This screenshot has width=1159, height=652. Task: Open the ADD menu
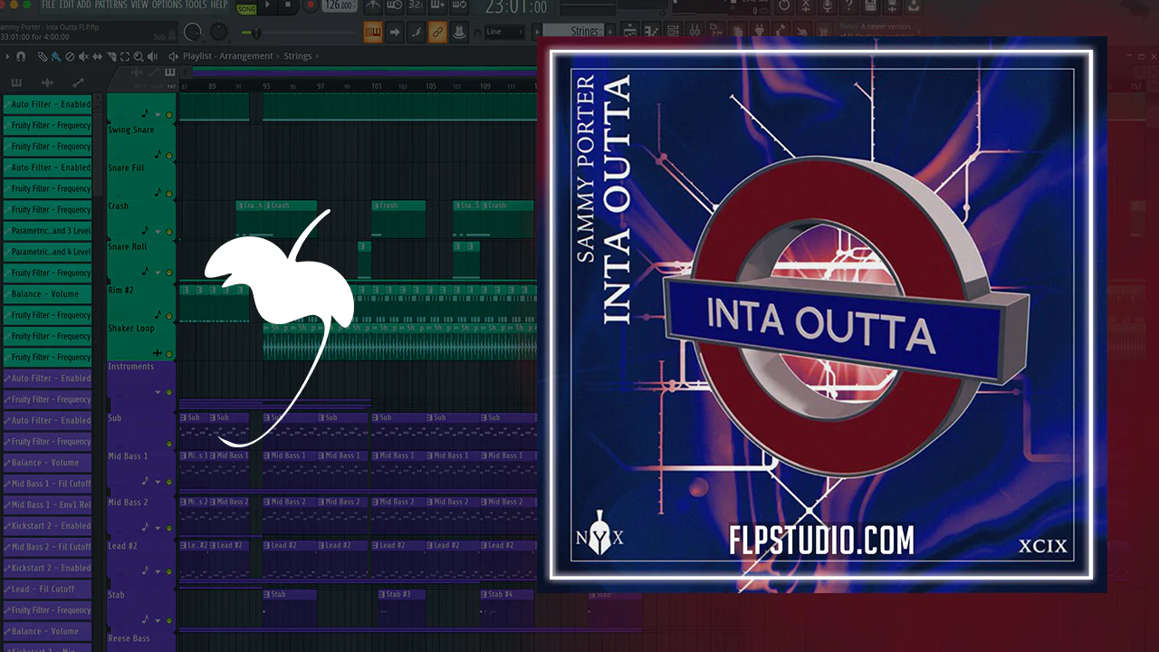point(85,5)
